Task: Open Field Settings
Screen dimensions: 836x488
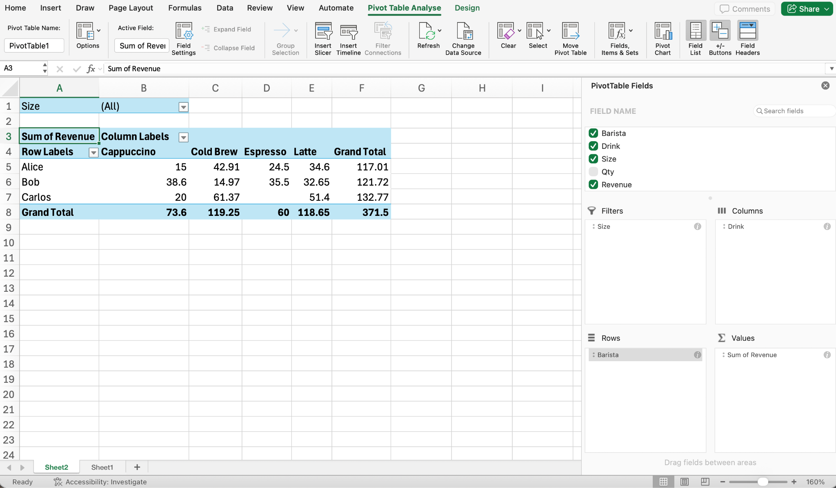Action: pos(184,39)
